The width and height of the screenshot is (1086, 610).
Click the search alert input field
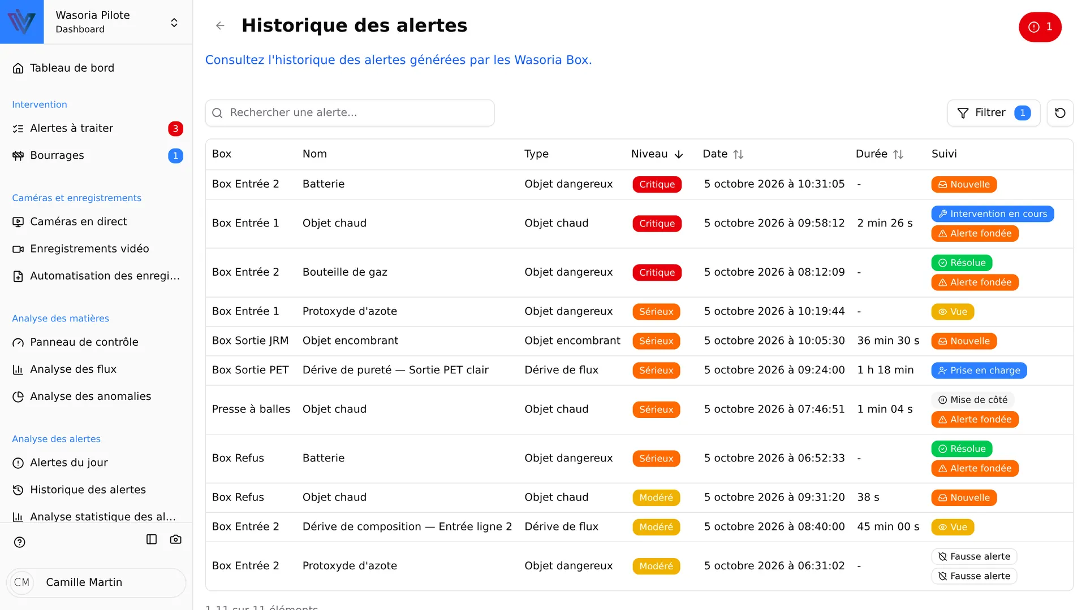click(x=350, y=113)
